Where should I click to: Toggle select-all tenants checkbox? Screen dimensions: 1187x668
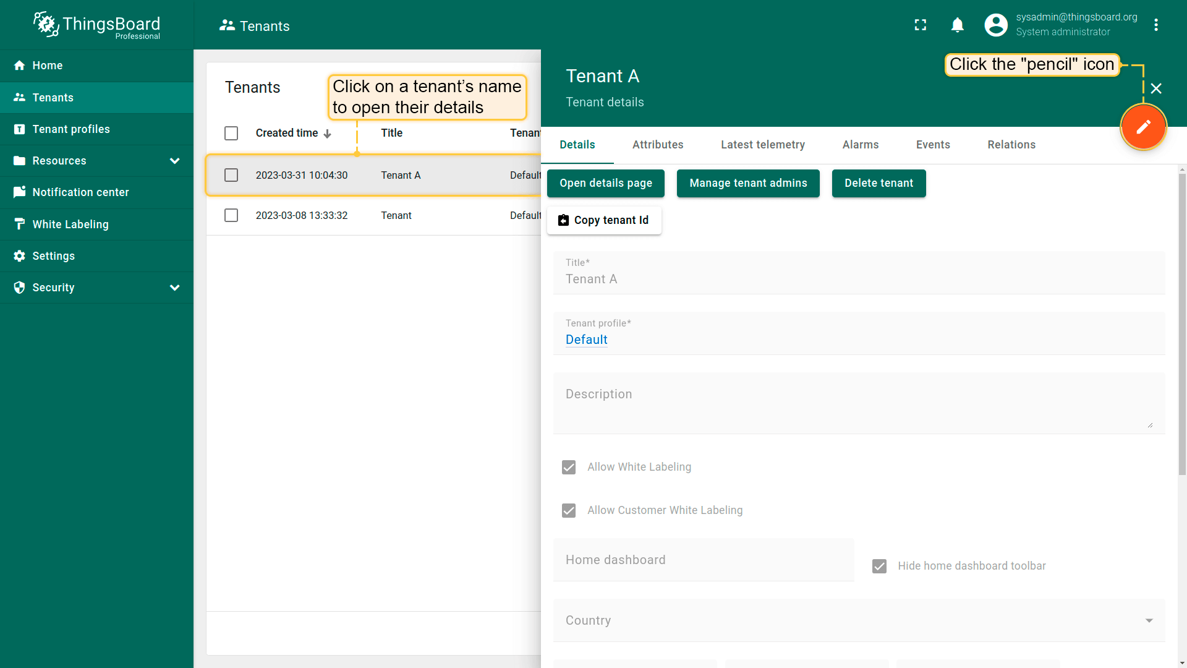point(231,133)
